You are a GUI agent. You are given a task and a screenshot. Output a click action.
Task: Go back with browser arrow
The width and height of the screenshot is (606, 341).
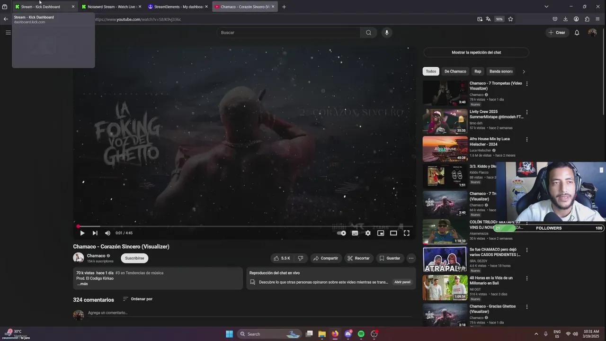click(6, 19)
